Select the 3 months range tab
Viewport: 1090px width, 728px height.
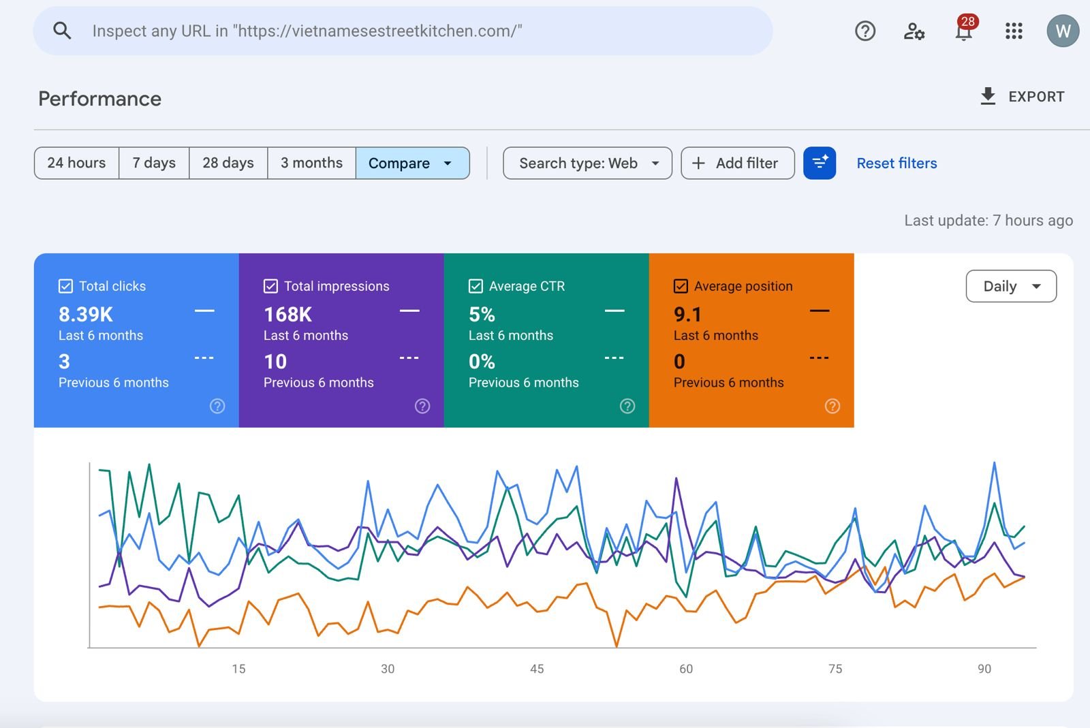[311, 163]
